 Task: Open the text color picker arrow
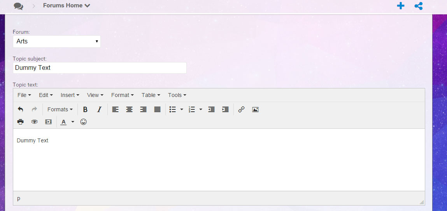73,122
